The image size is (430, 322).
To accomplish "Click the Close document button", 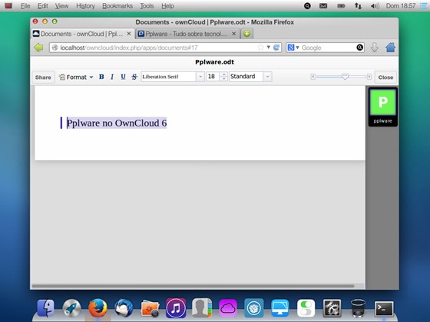I will [x=385, y=77].
